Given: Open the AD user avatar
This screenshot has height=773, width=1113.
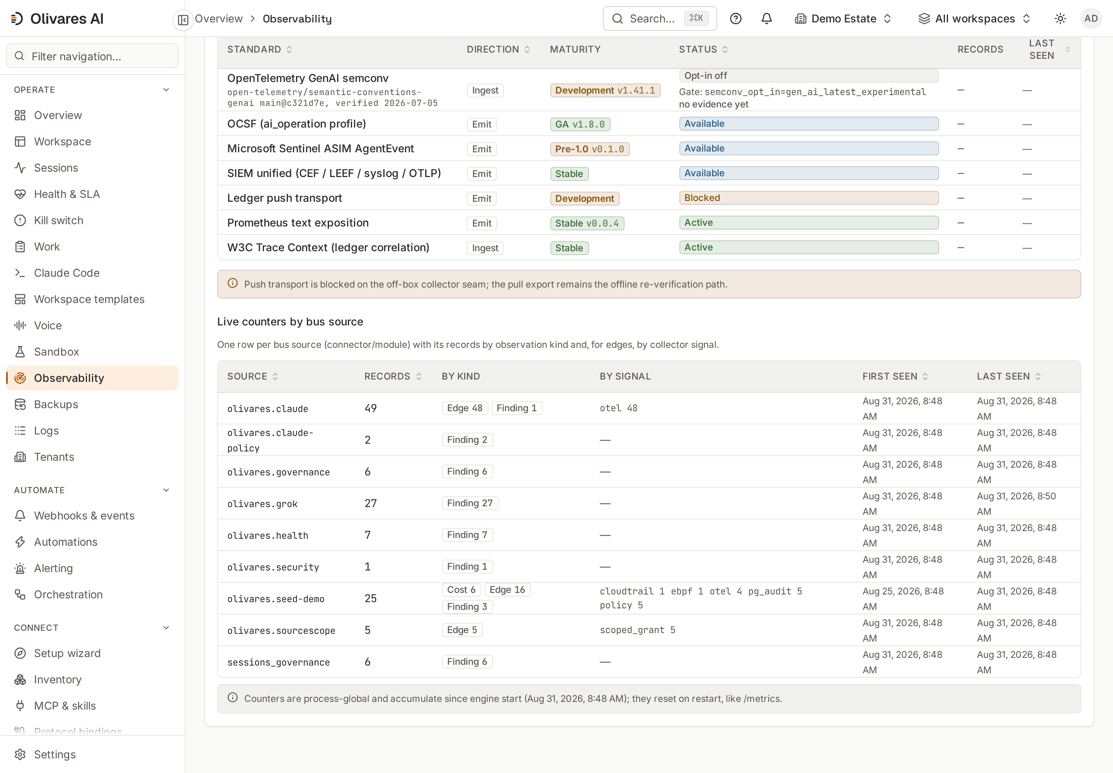Looking at the screenshot, I should (x=1091, y=19).
